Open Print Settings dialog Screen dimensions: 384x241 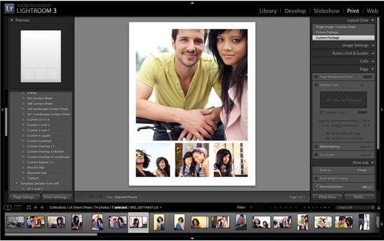(x=56, y=197)
